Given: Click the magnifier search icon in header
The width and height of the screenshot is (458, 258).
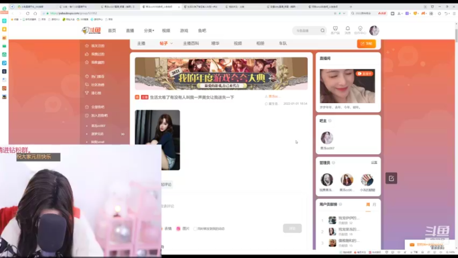Looking at the screenshot, I should [322, 30].
